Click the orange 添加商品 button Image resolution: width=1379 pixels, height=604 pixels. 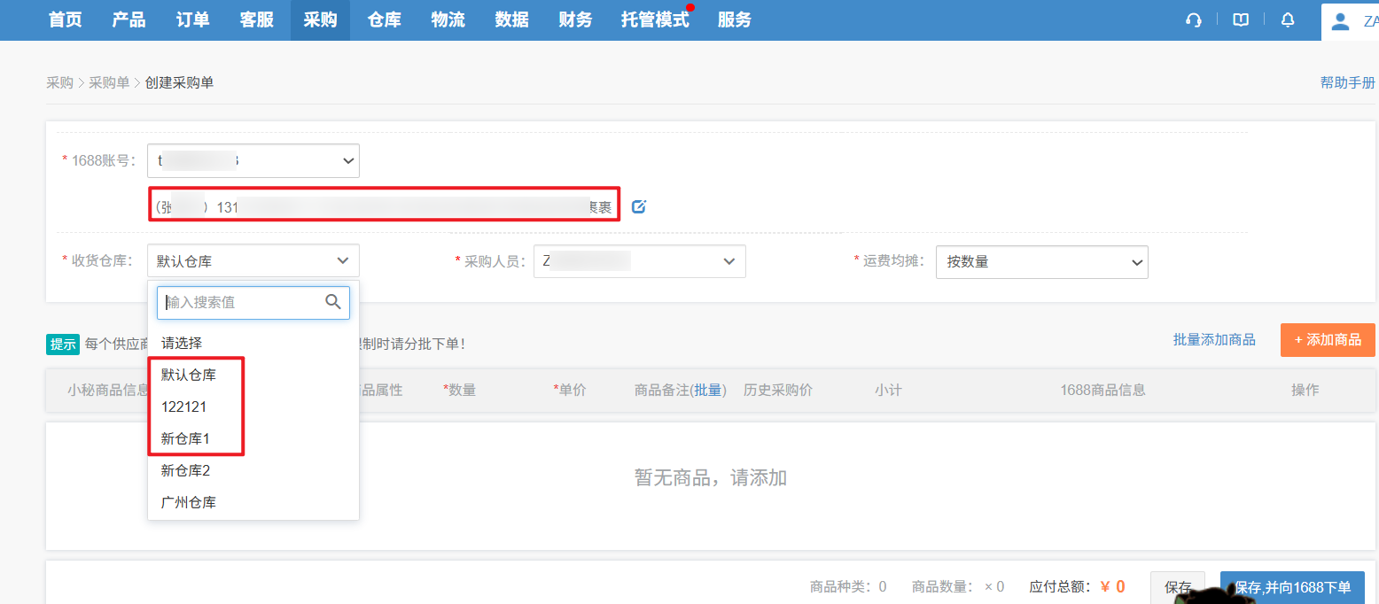(x=1327, y=340)
